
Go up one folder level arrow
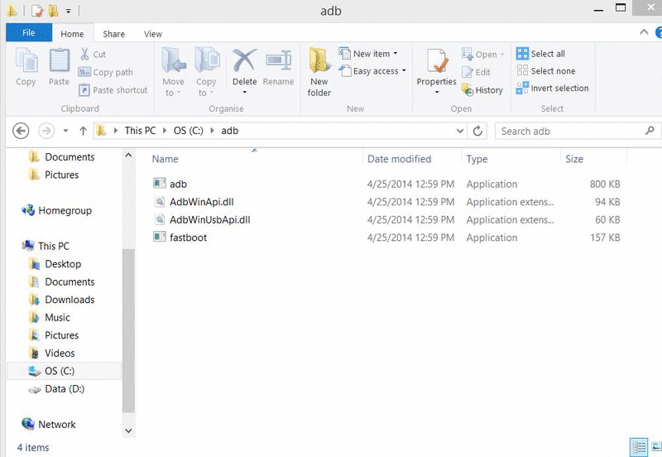pyautogui.click(x=83, y=131)
